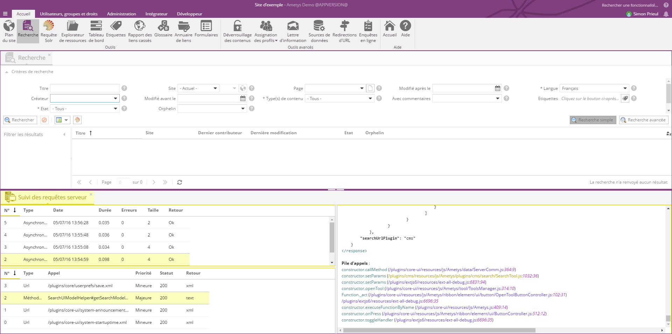Collapse the Filtrer les résultats panel

(x=64, y=135)
